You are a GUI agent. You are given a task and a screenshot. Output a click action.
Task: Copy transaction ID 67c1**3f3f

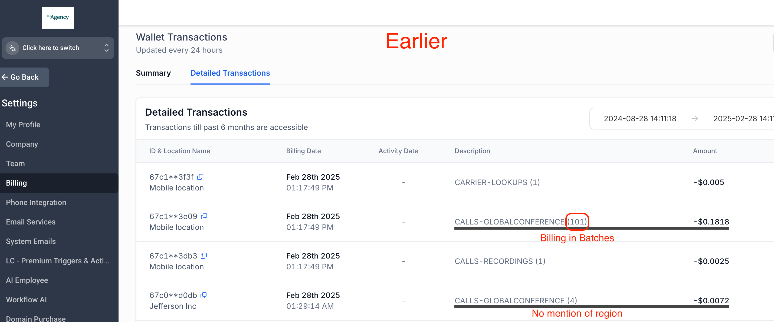200,177
